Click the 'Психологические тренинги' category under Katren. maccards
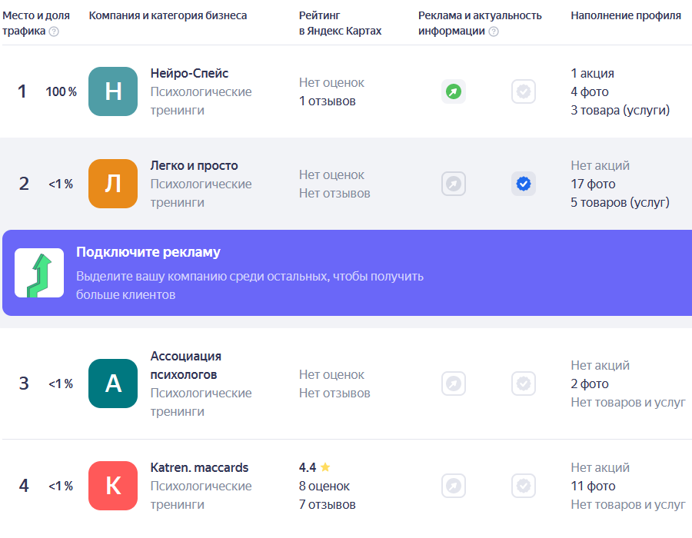The width and height of the screenshot is (692, 538). 201,495
